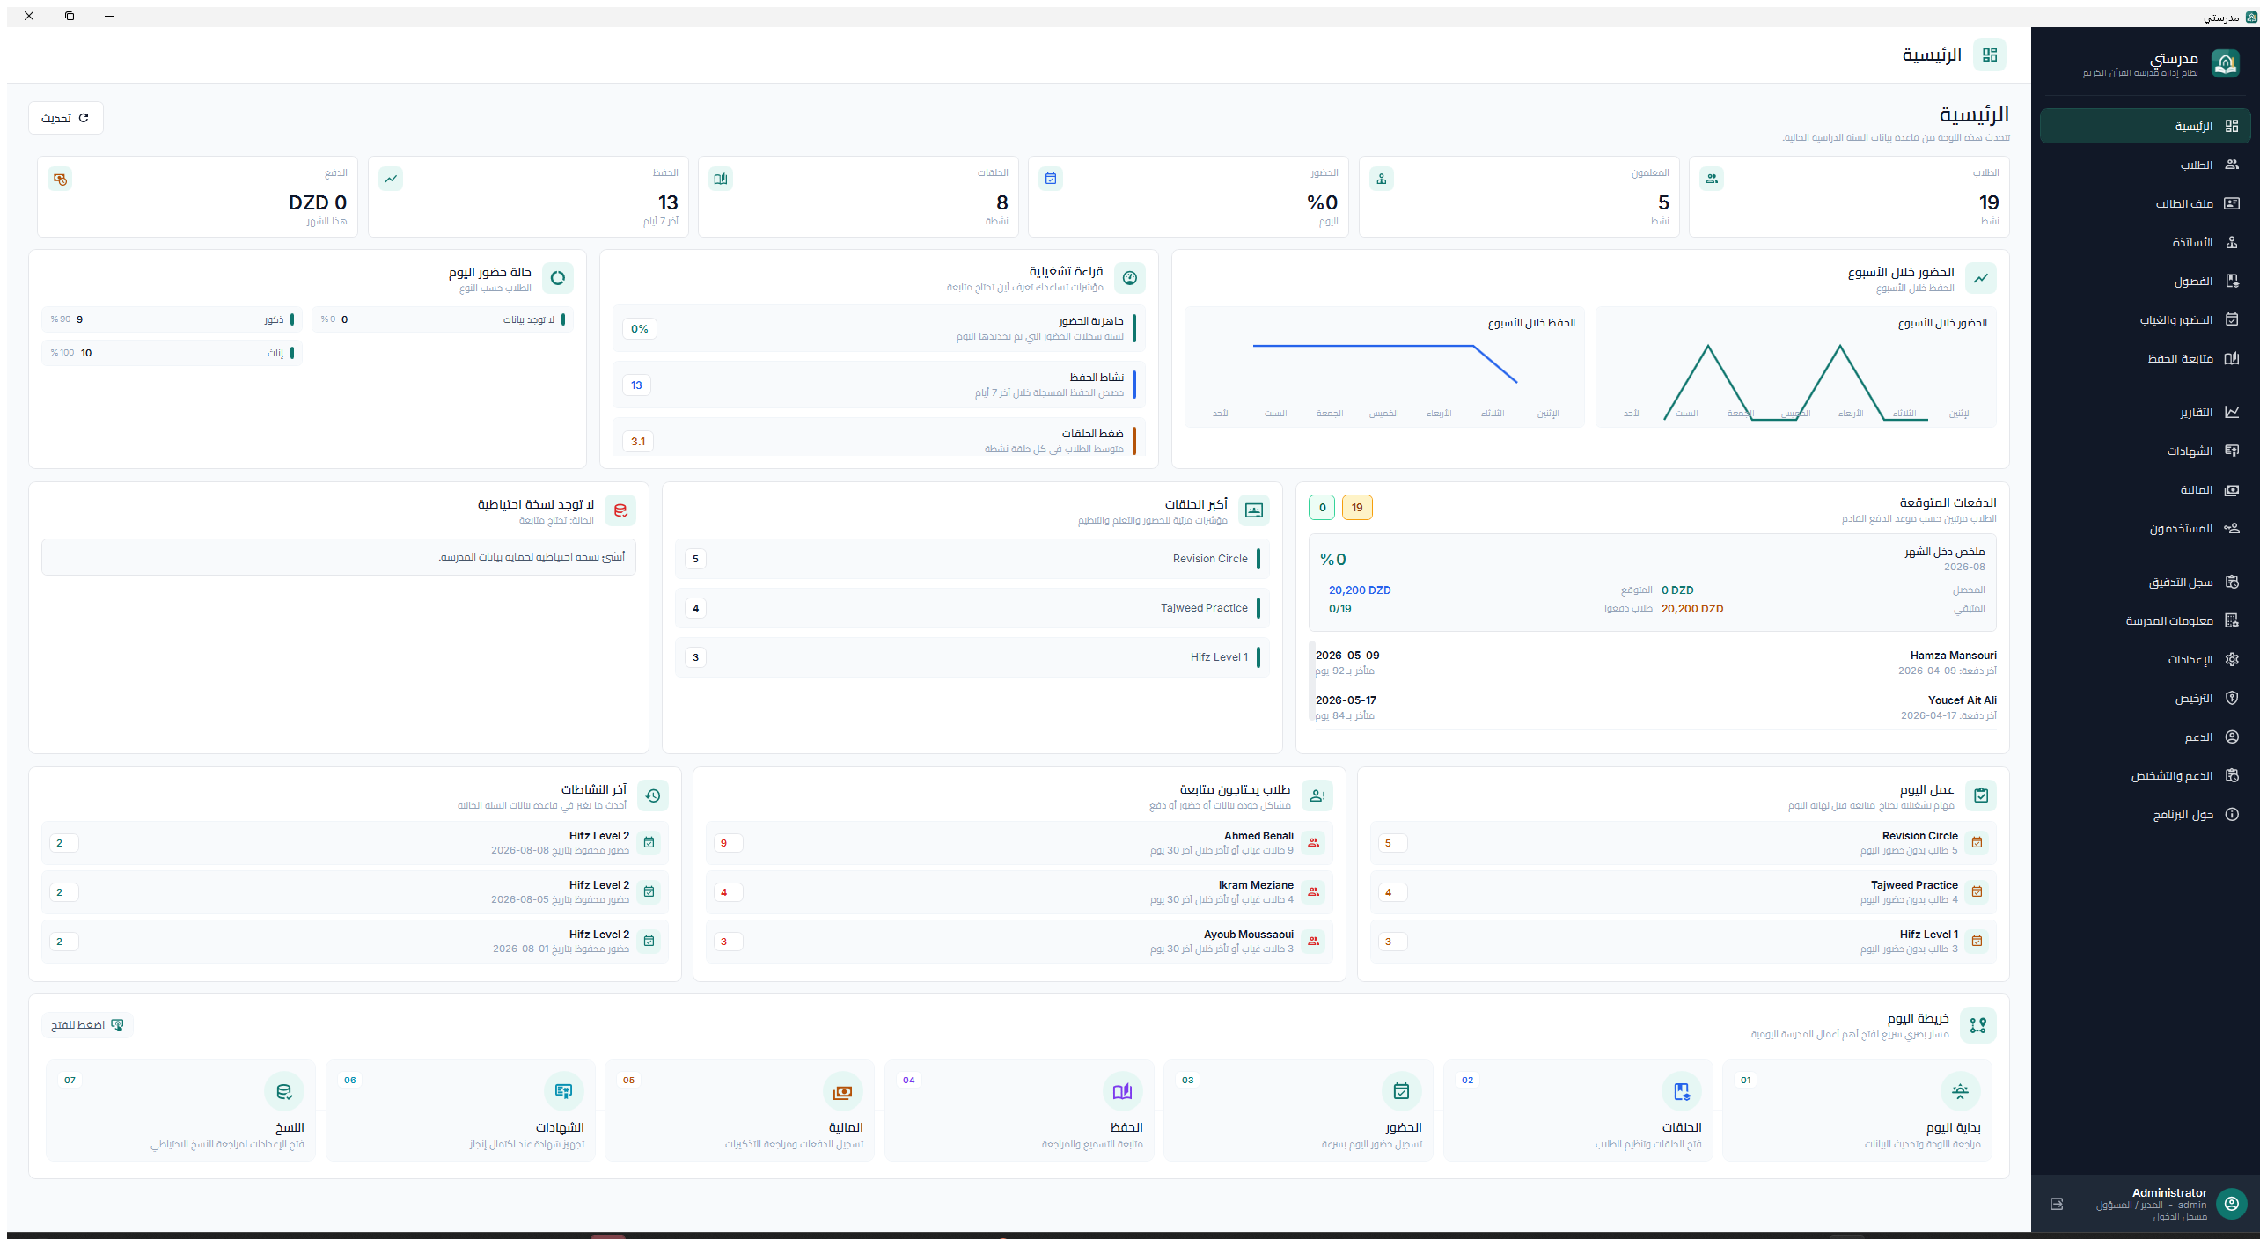Click the logout icon beside Administrator
This screenshot has height=1239, width=2267.
coord(2057,1204)
